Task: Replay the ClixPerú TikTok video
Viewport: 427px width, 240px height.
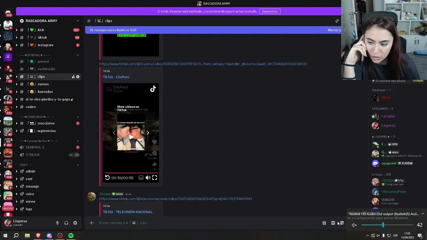Action: click(x=107, y=178)
